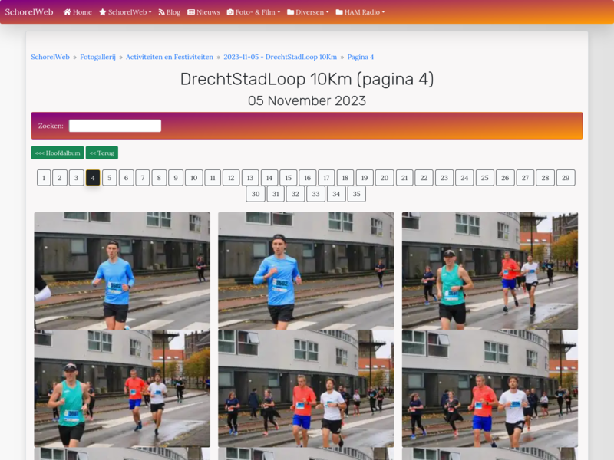Viewport: 614px width, 460px height.
Task: Navigate to gallery page 15
Action: 289,178
